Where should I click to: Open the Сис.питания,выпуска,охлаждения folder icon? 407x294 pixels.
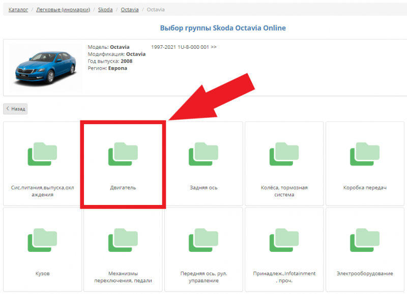[x=42, y=154]
